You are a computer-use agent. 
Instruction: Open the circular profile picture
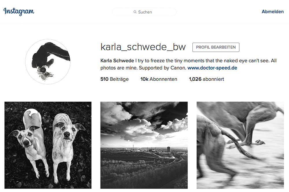click(48, 62)
